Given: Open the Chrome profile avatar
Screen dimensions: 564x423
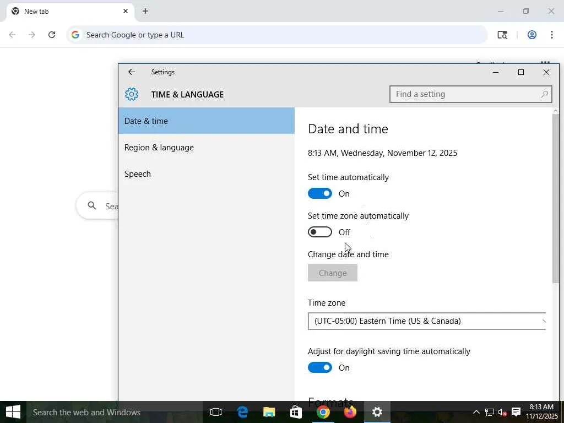Looking at the screenshot, I should tap(532, 35).
